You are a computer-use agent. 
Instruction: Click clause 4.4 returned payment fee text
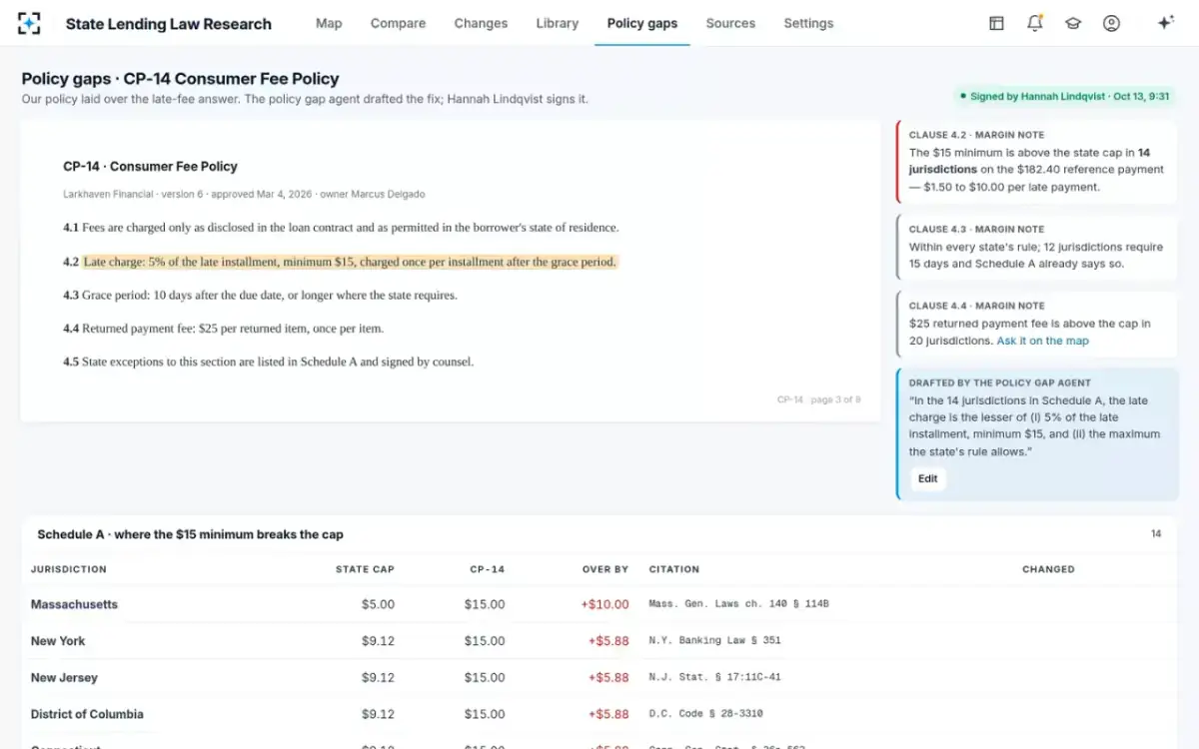tap(223, 329)
